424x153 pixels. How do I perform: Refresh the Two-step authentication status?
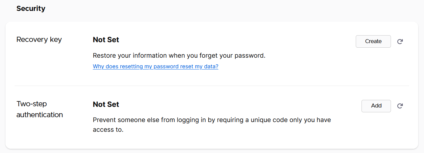tap(400, 106)
